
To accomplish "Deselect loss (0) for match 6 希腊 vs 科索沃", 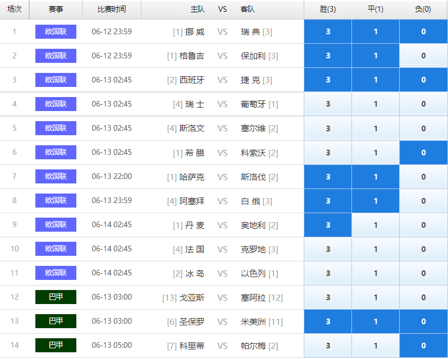I will tap(423, 153).
